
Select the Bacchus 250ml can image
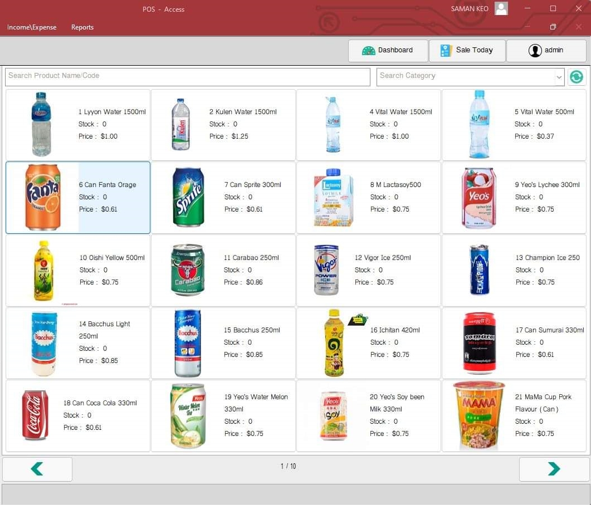188,344
